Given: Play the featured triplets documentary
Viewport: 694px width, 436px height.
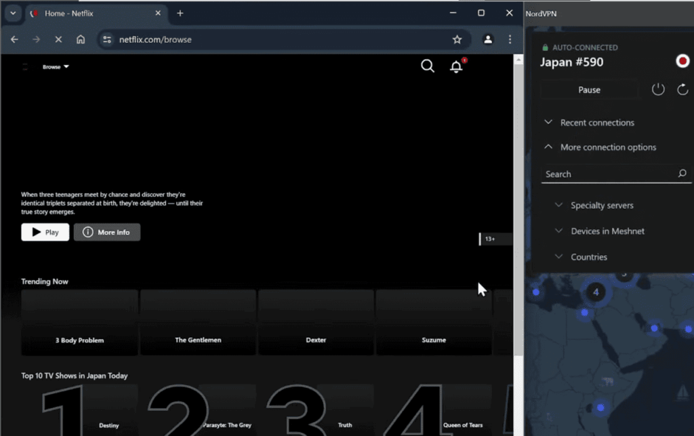Looking at the screenshot, I should click(44, 232).
